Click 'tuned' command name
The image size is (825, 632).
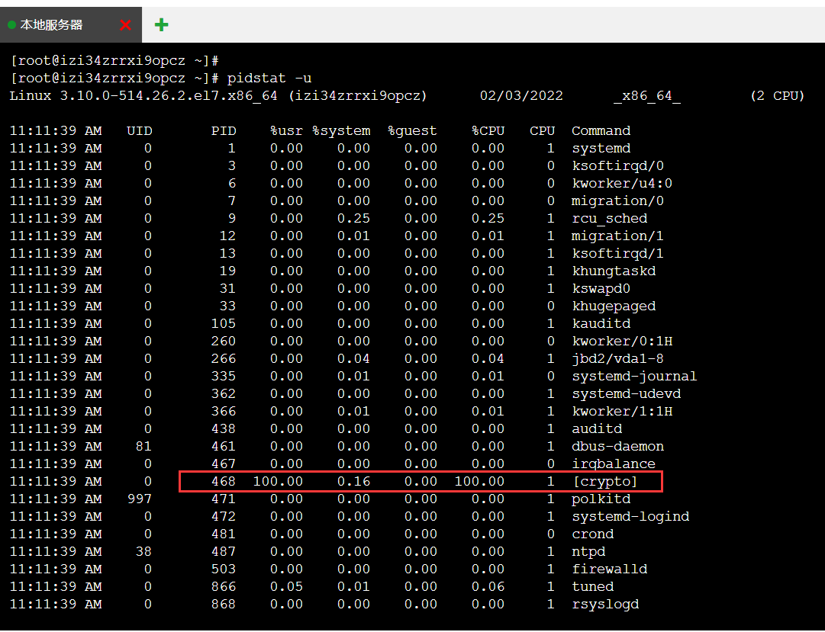(x=593, y=587)
